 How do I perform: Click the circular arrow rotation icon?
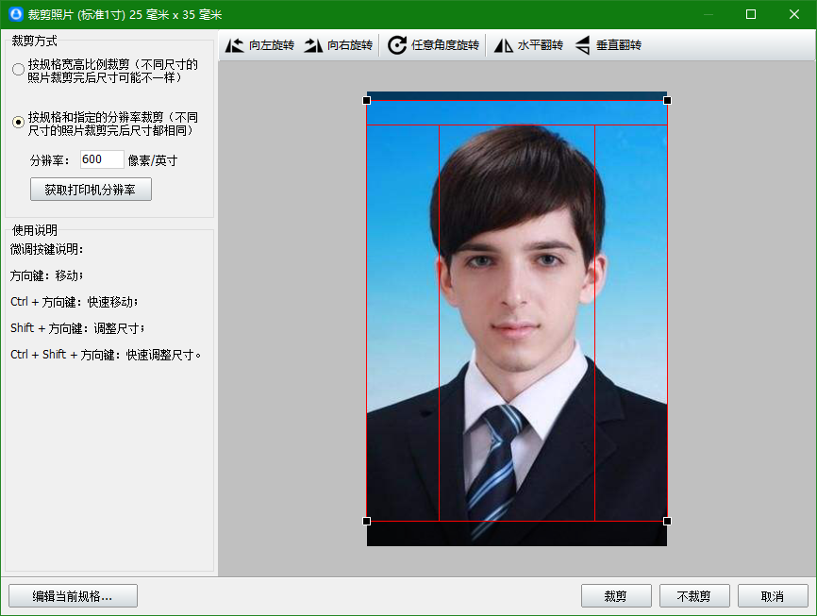click(397, 44)
